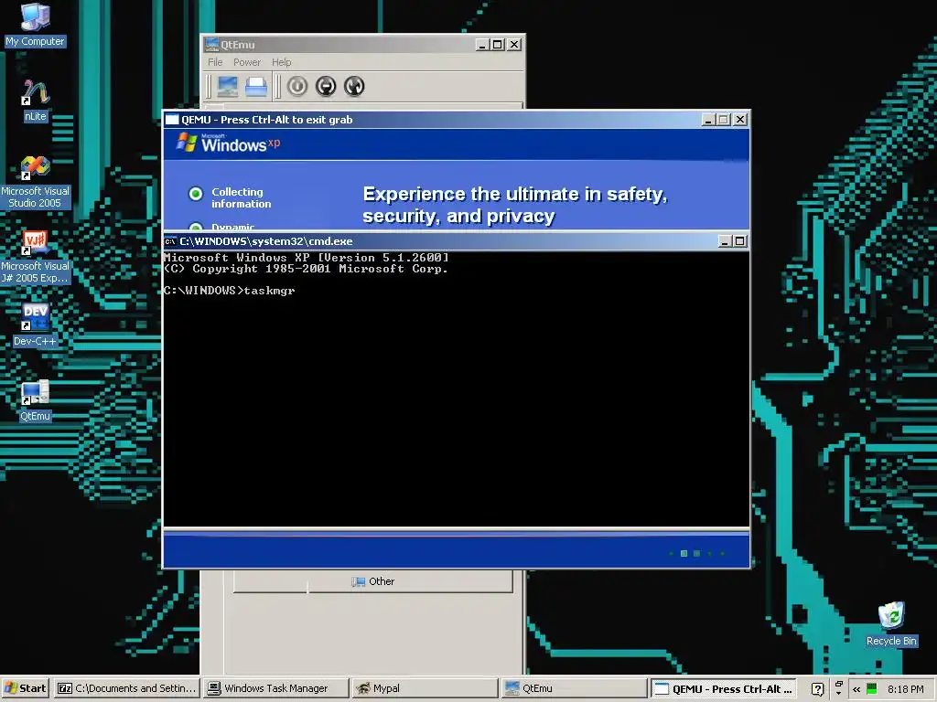This screenshot has width=937, height=702.
Task: Select Microsoft Visual Studio 2005 shortcut
Action: coord(36,182)
